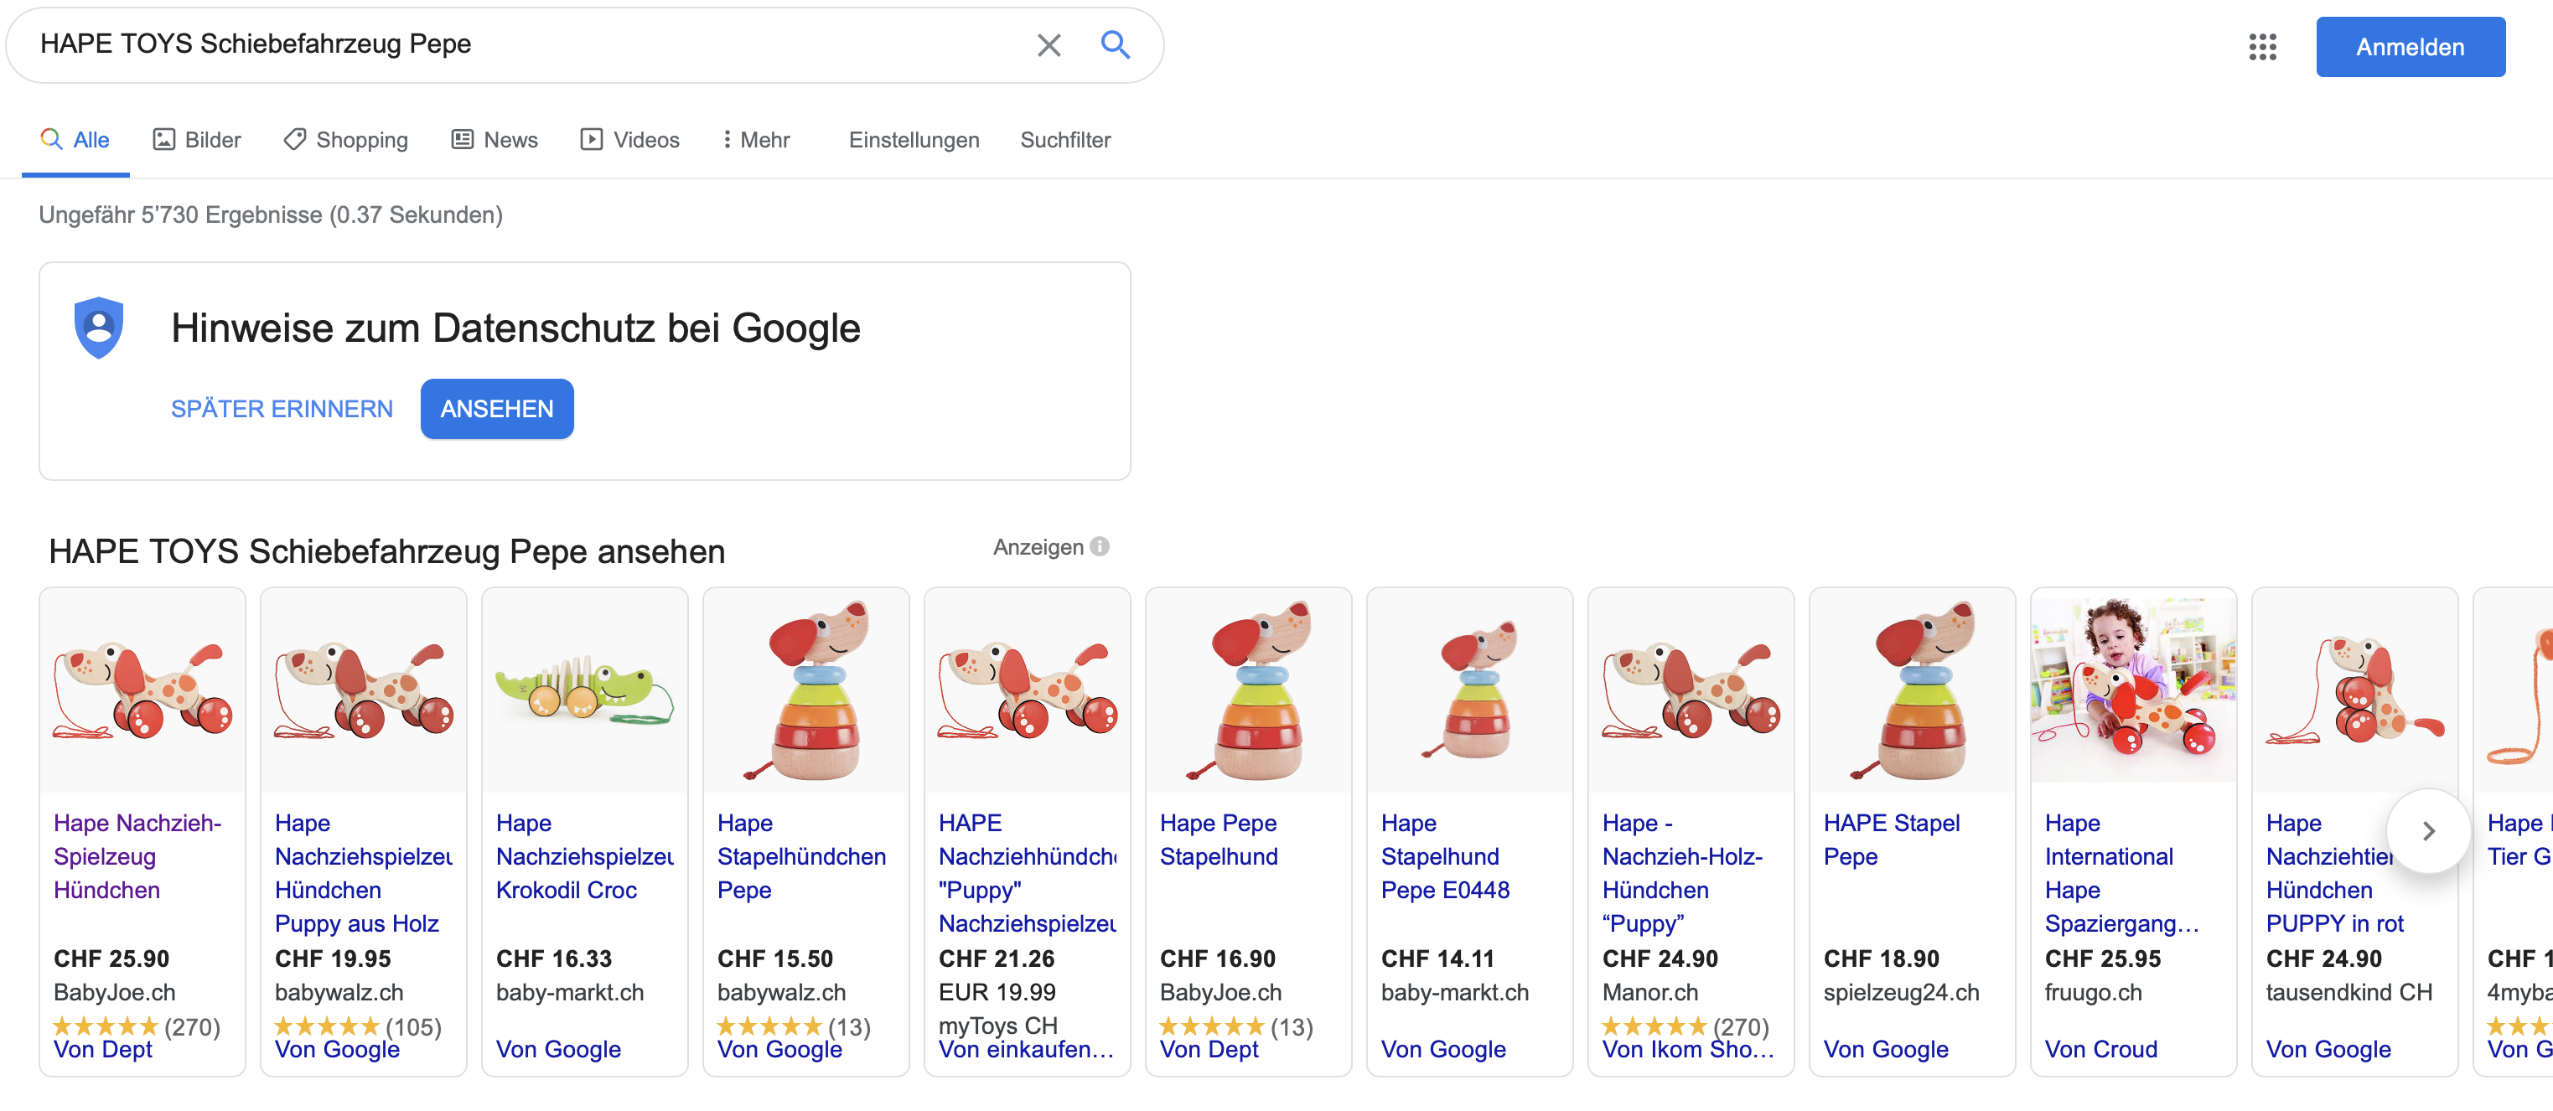Open the Bilder tab
Viewport: 2553px width, 1111px height.
point(197,140)
